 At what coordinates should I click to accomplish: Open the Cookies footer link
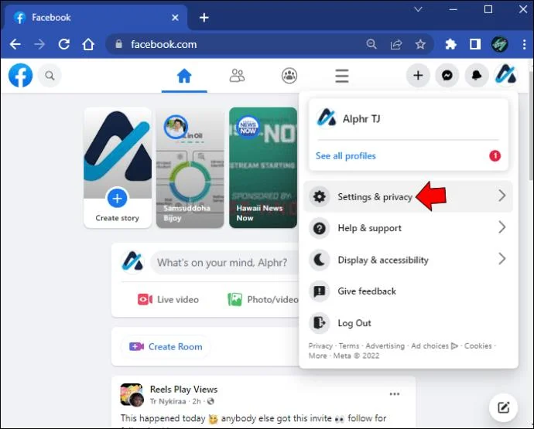point(478,346)
